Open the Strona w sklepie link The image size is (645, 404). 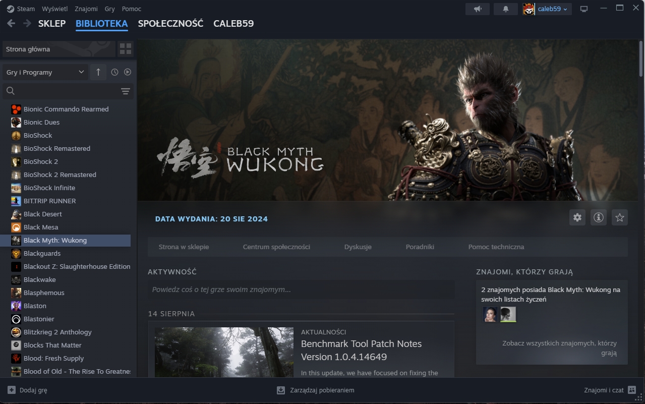pos(184,247)
